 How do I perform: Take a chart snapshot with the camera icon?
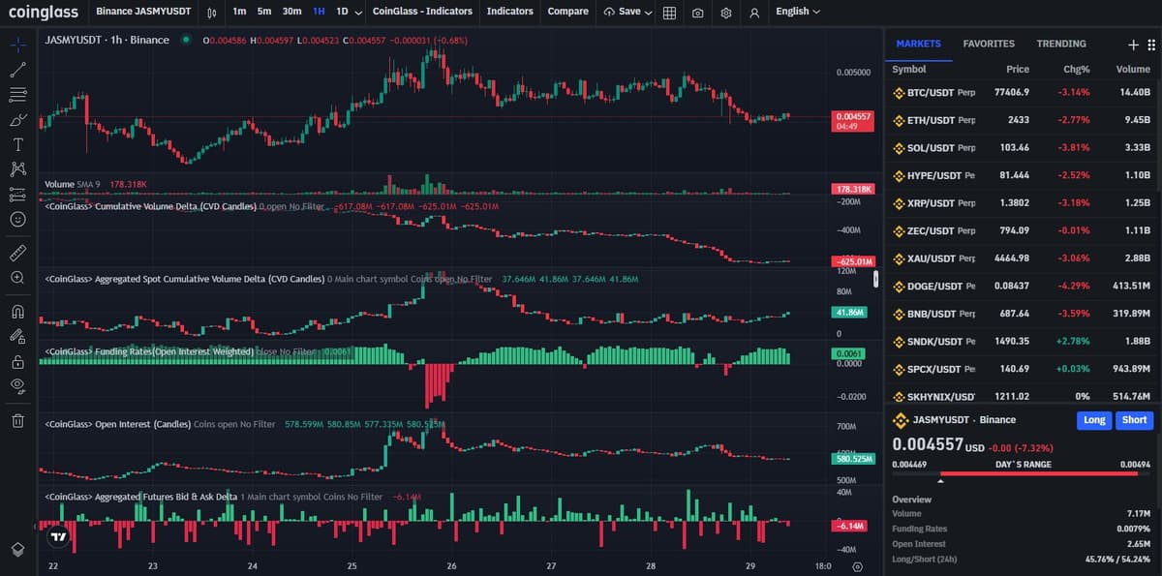coord(697,13)
